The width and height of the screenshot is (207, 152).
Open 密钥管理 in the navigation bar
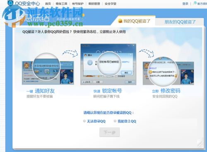94,4
